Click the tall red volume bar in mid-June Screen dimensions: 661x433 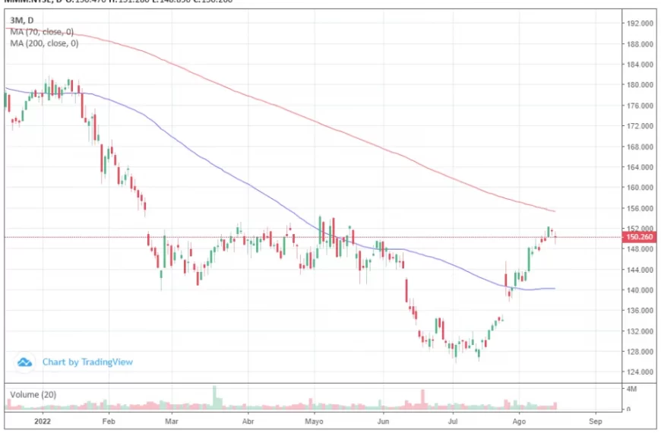(423, 400)
